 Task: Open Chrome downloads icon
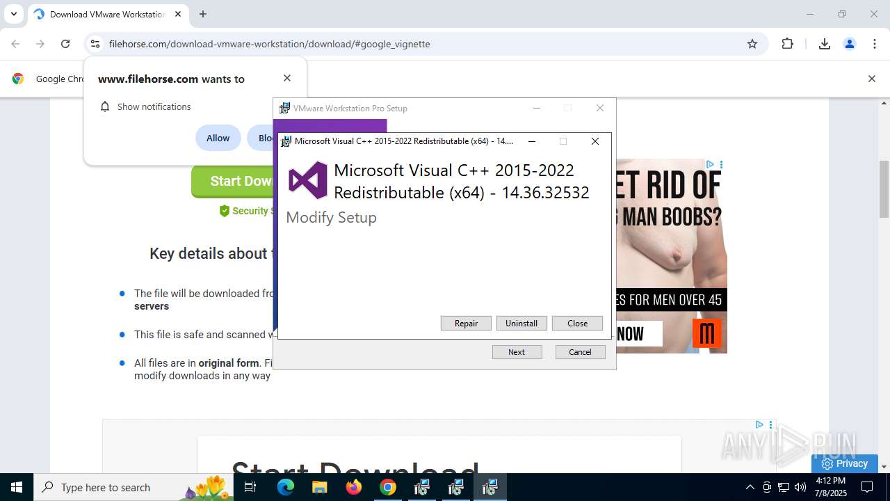click(x=825, y=44)
